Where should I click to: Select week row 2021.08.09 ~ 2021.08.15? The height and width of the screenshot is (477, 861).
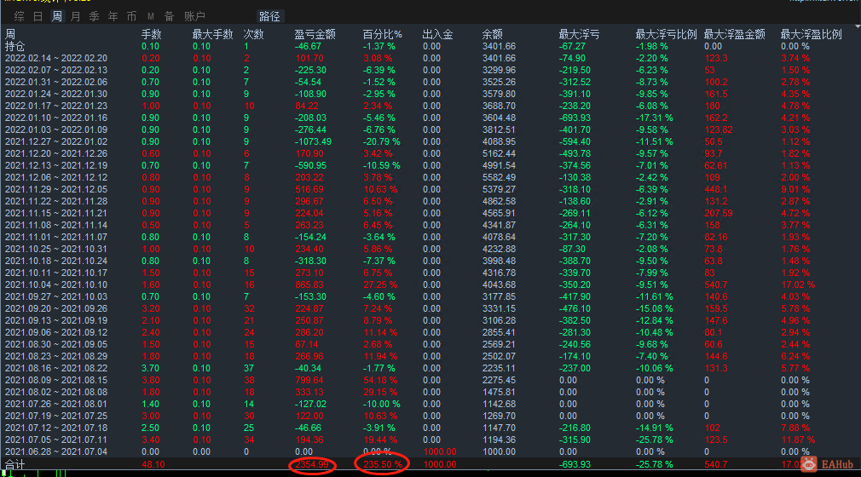[430, 380]
